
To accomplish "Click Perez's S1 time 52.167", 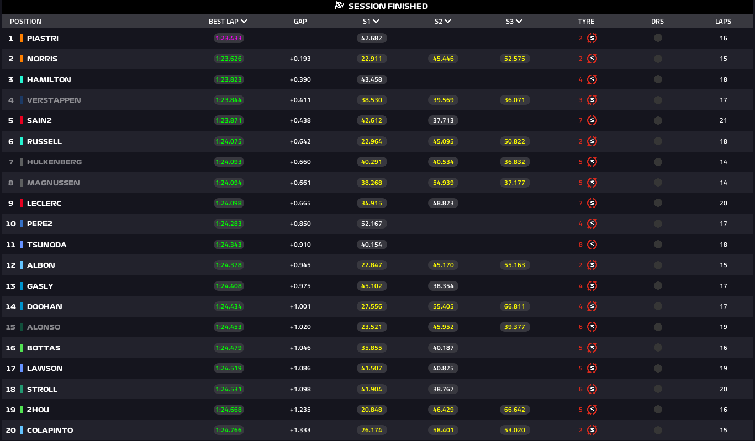I will 372,224.
